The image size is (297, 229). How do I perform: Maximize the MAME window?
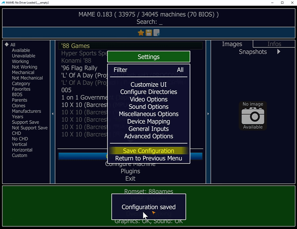point(282,3)
